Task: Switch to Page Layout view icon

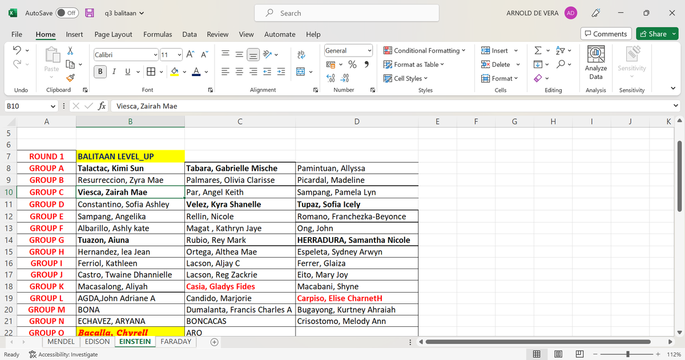Action: [x=559, y=354]
